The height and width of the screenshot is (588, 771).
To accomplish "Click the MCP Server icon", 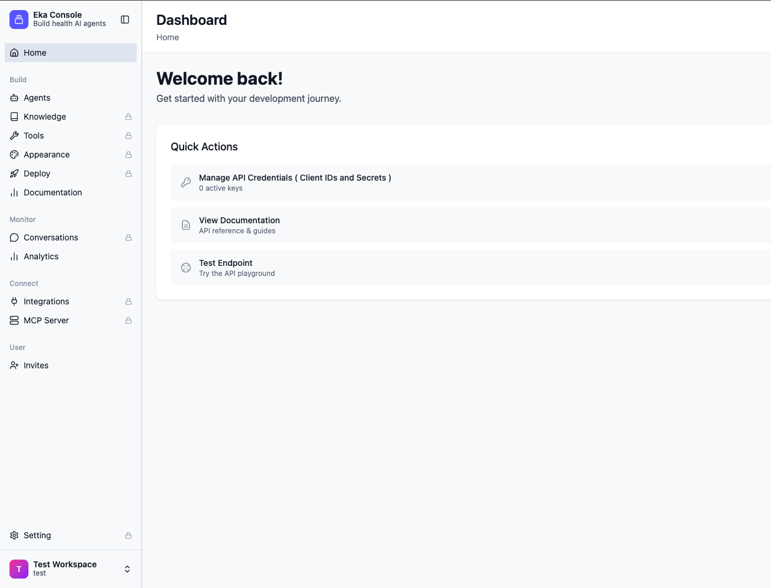I will point(14,320).
